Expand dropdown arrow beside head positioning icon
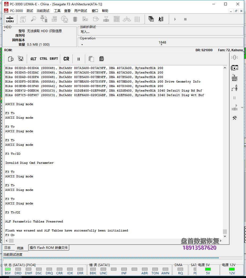Image resolution: width=246 pixels, height=278 pixels. pos(242,108)
